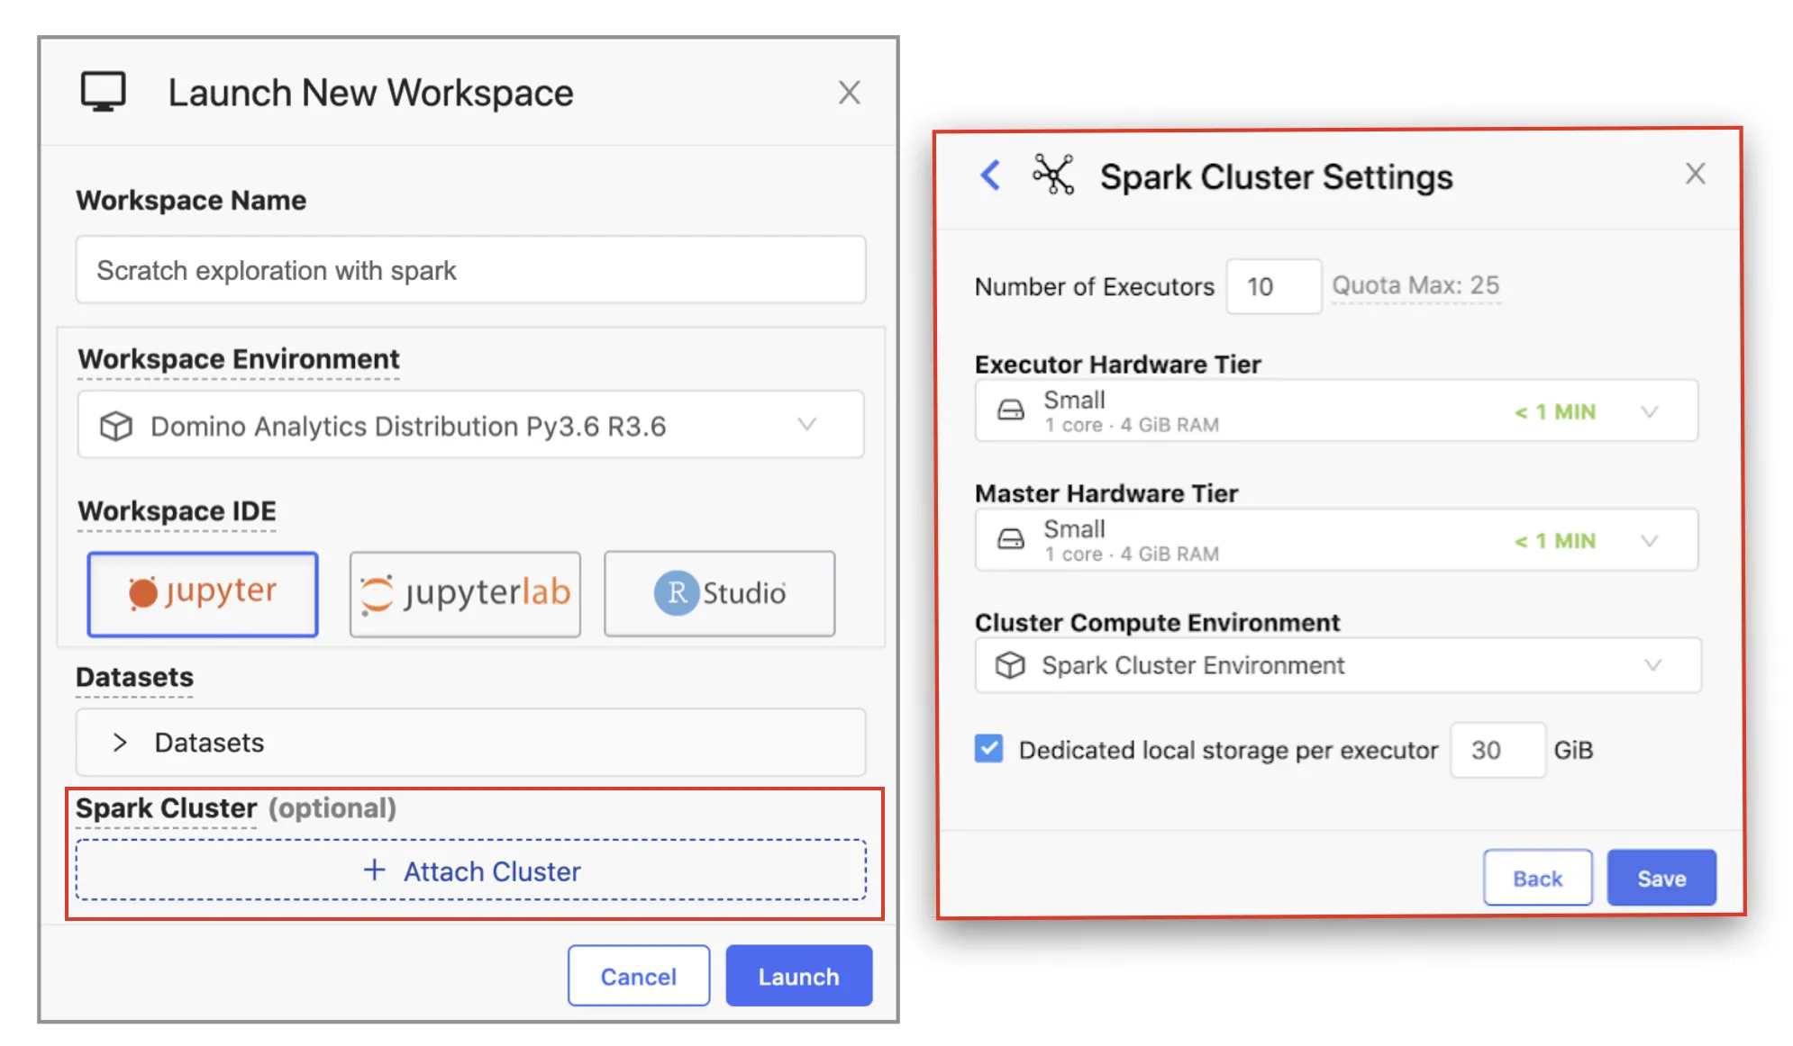Click the Master Hardware Tier drive icon

[x=1011, y=540]
